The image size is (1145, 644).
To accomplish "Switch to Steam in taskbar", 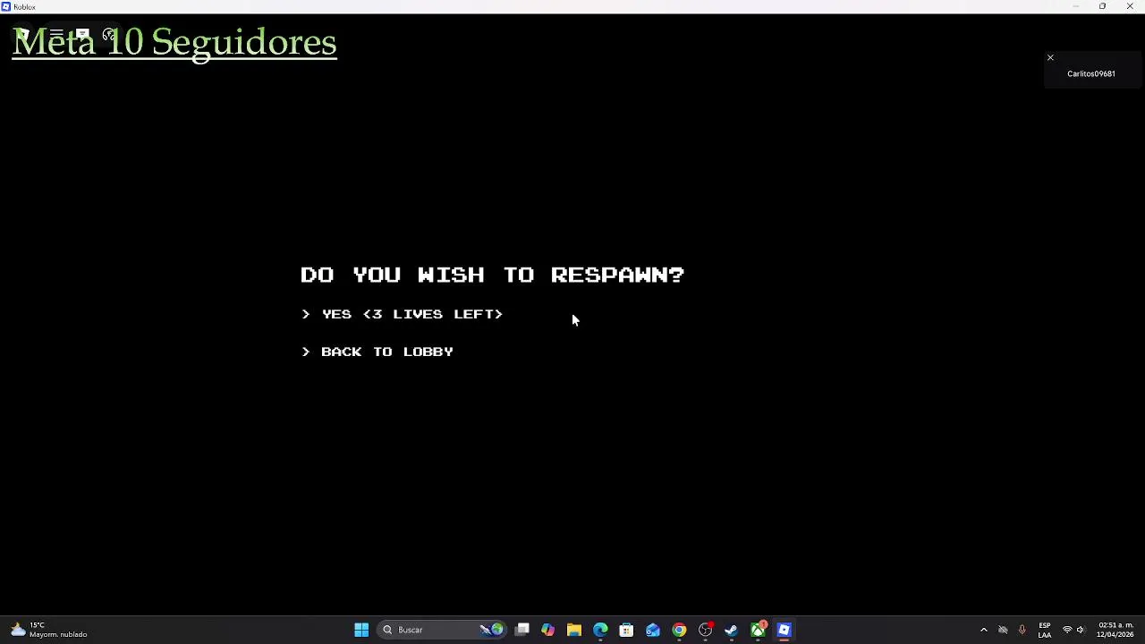I will click(732, 630).
